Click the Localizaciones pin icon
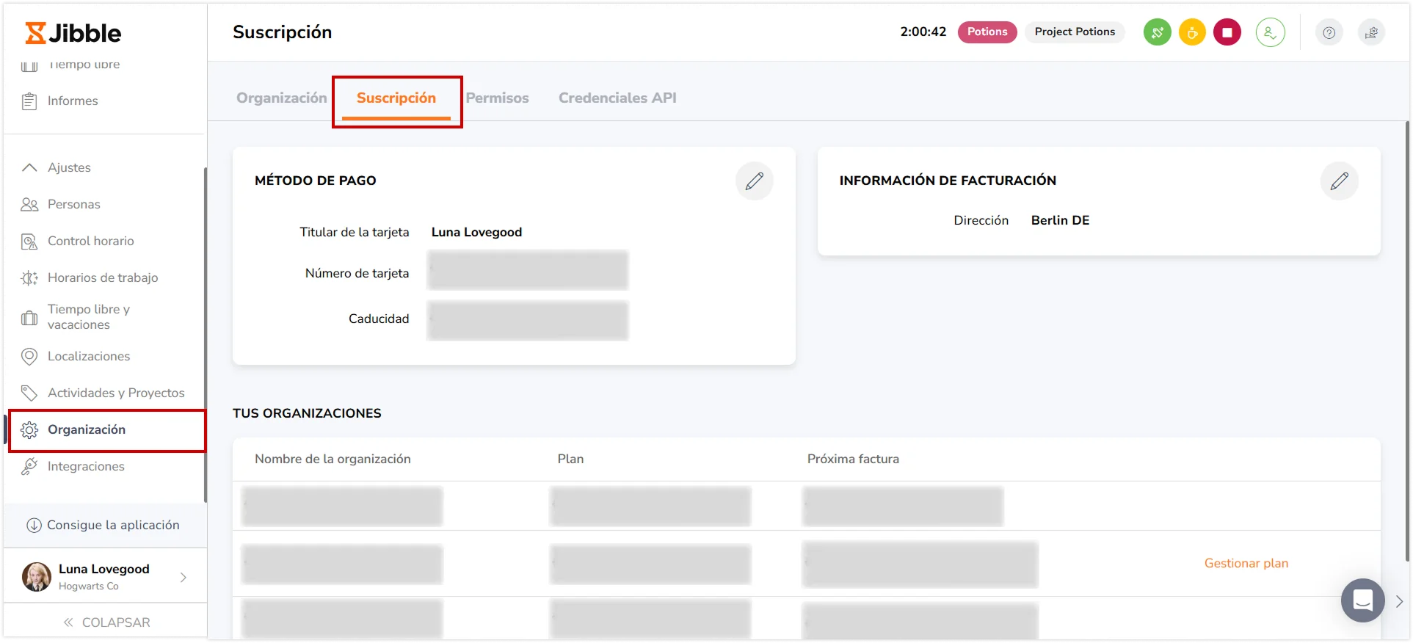Screen dimensions: 1413x643 pyautogui.click(x=29, y=357)
